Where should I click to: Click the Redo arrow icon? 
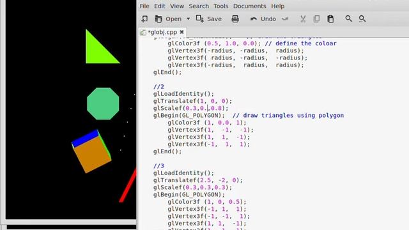click(285, 19)
